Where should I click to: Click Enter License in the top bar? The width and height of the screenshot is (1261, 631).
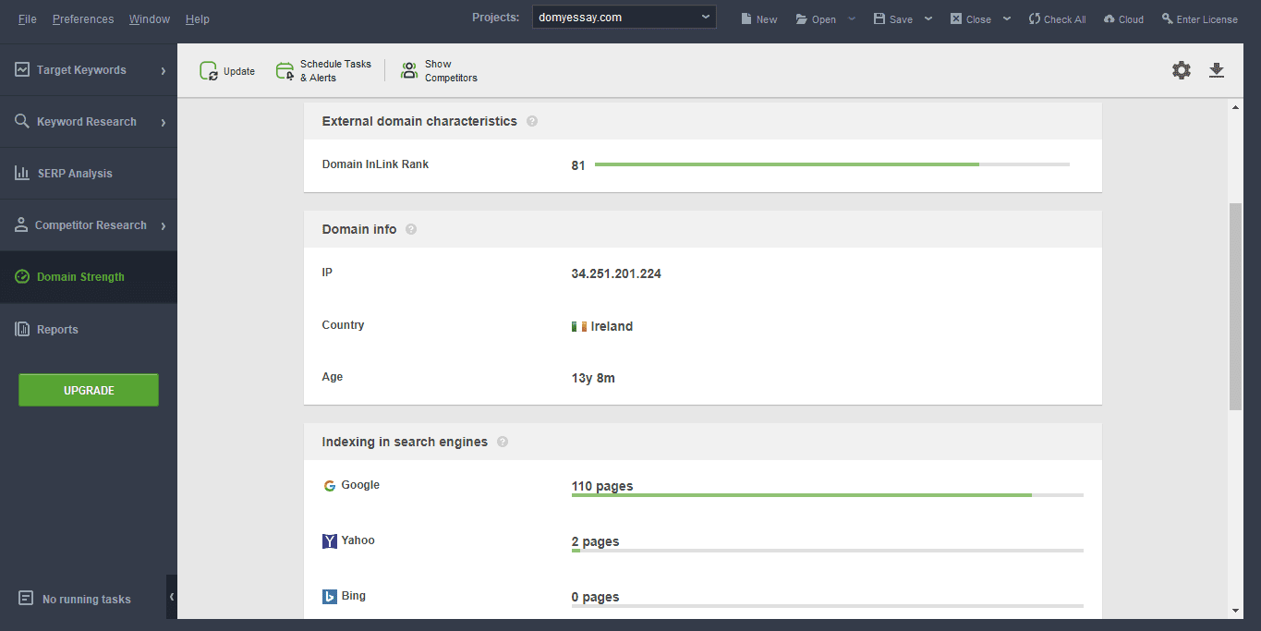point(1199,18)
